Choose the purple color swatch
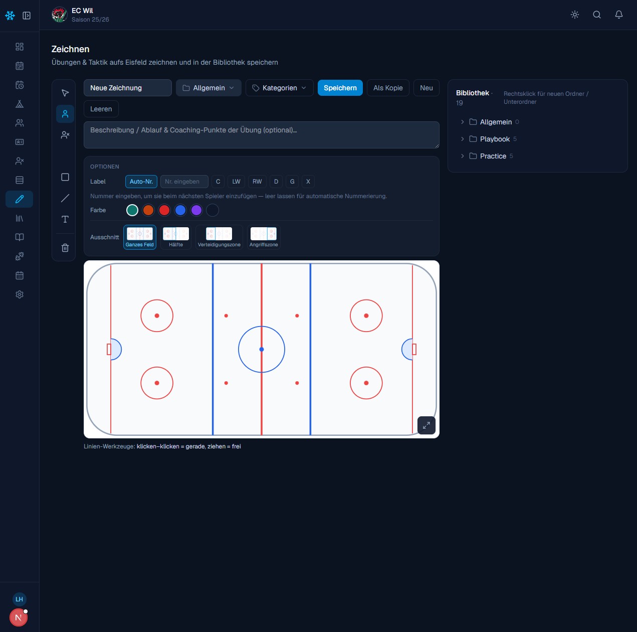The width and height of the screenshot is (637, 632). click(x=196, y=210)
